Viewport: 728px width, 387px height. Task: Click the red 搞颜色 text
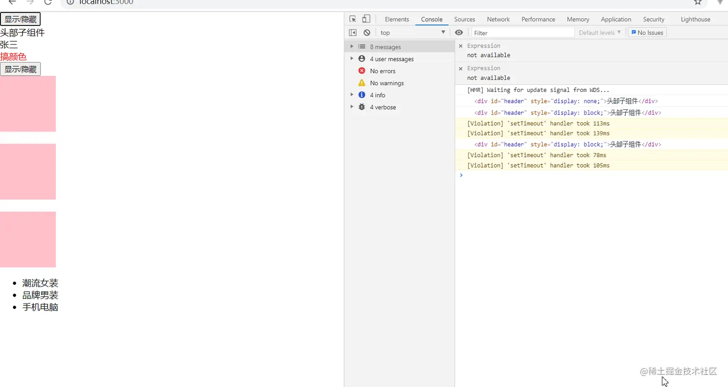(x=13, y=57)
